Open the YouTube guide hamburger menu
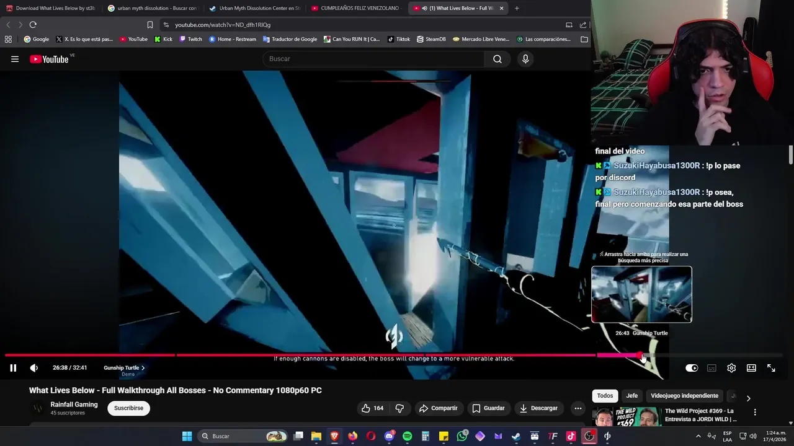Screen dimensions: 794x446 tap(15, 59)
